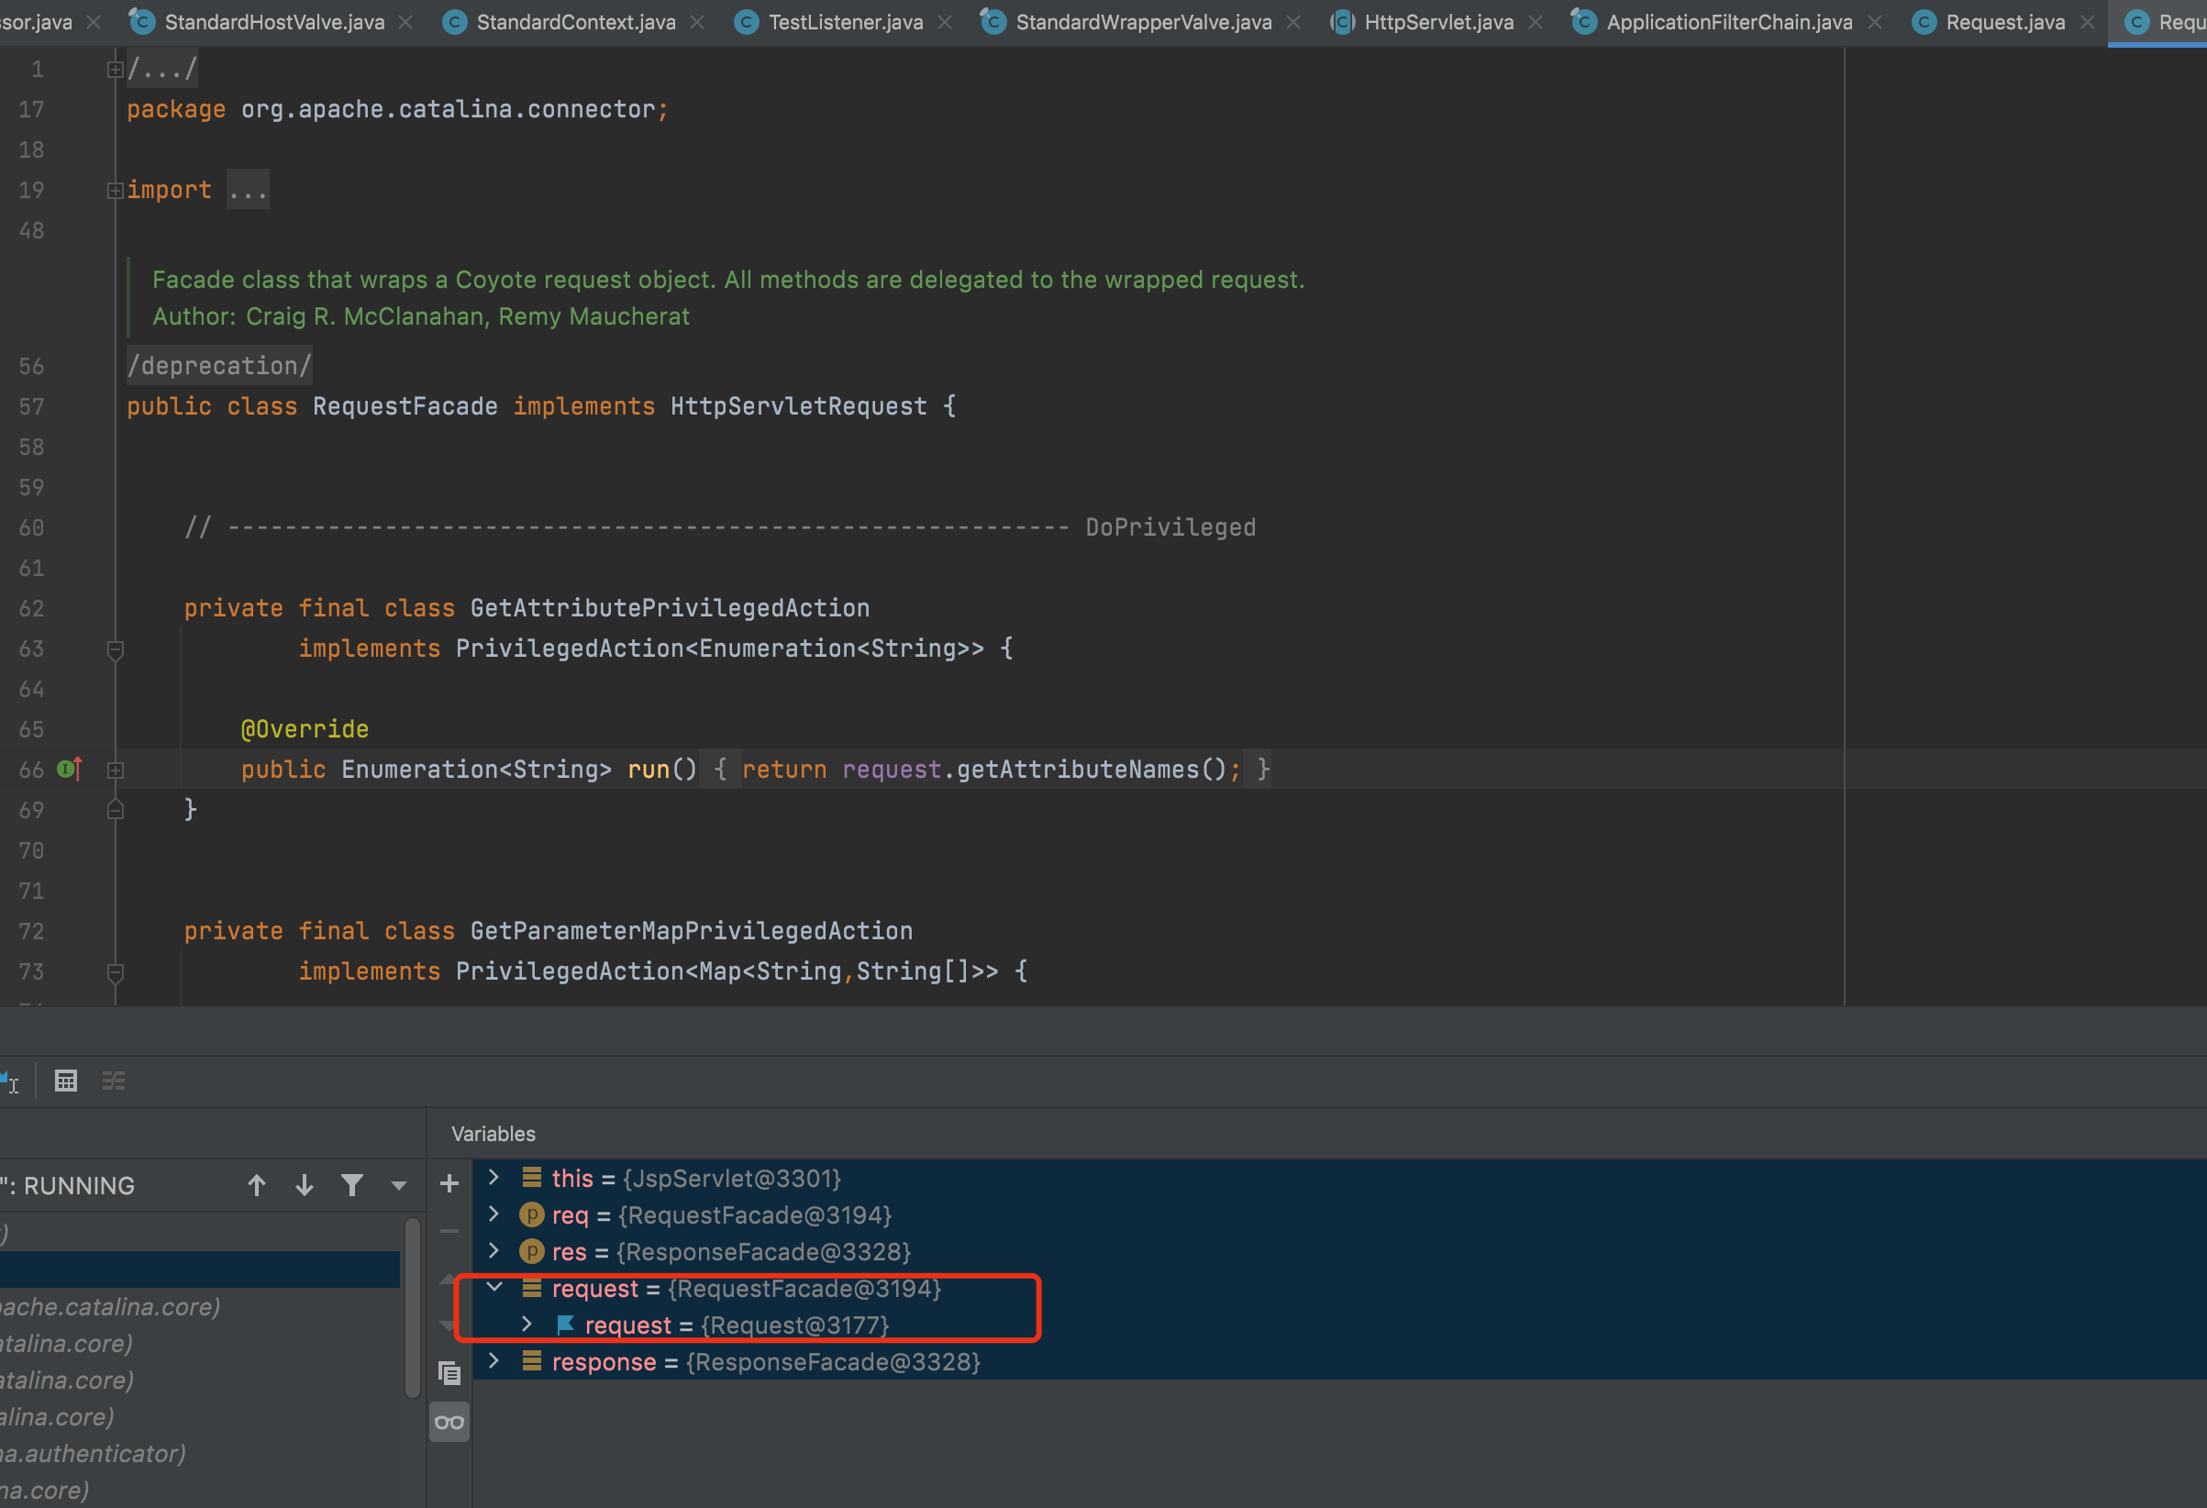Select variable row 'this = {JspServlet@3301}'
Screen dimensions: 2207x1508
click(x=1340, y=1179)
